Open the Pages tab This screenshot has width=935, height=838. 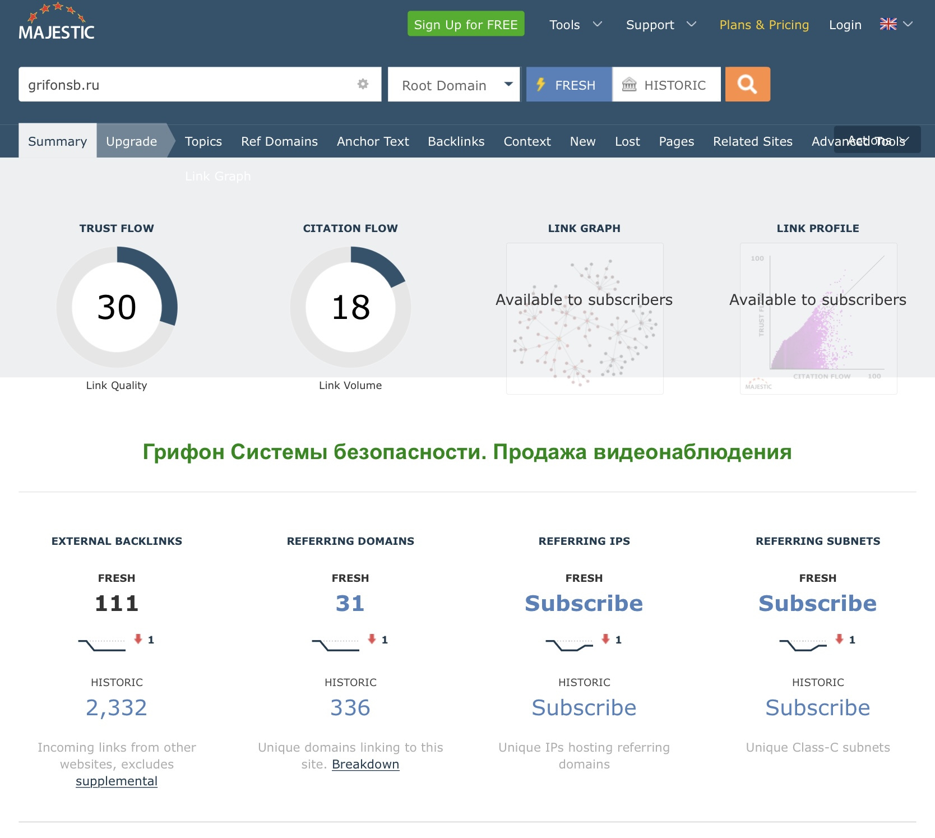[x=676, y=141]
